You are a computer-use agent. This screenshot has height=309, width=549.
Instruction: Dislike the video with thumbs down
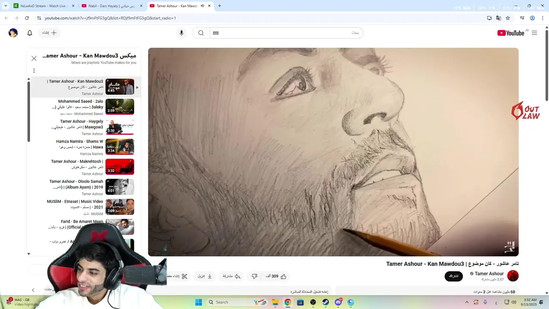(x=254, y=276)
